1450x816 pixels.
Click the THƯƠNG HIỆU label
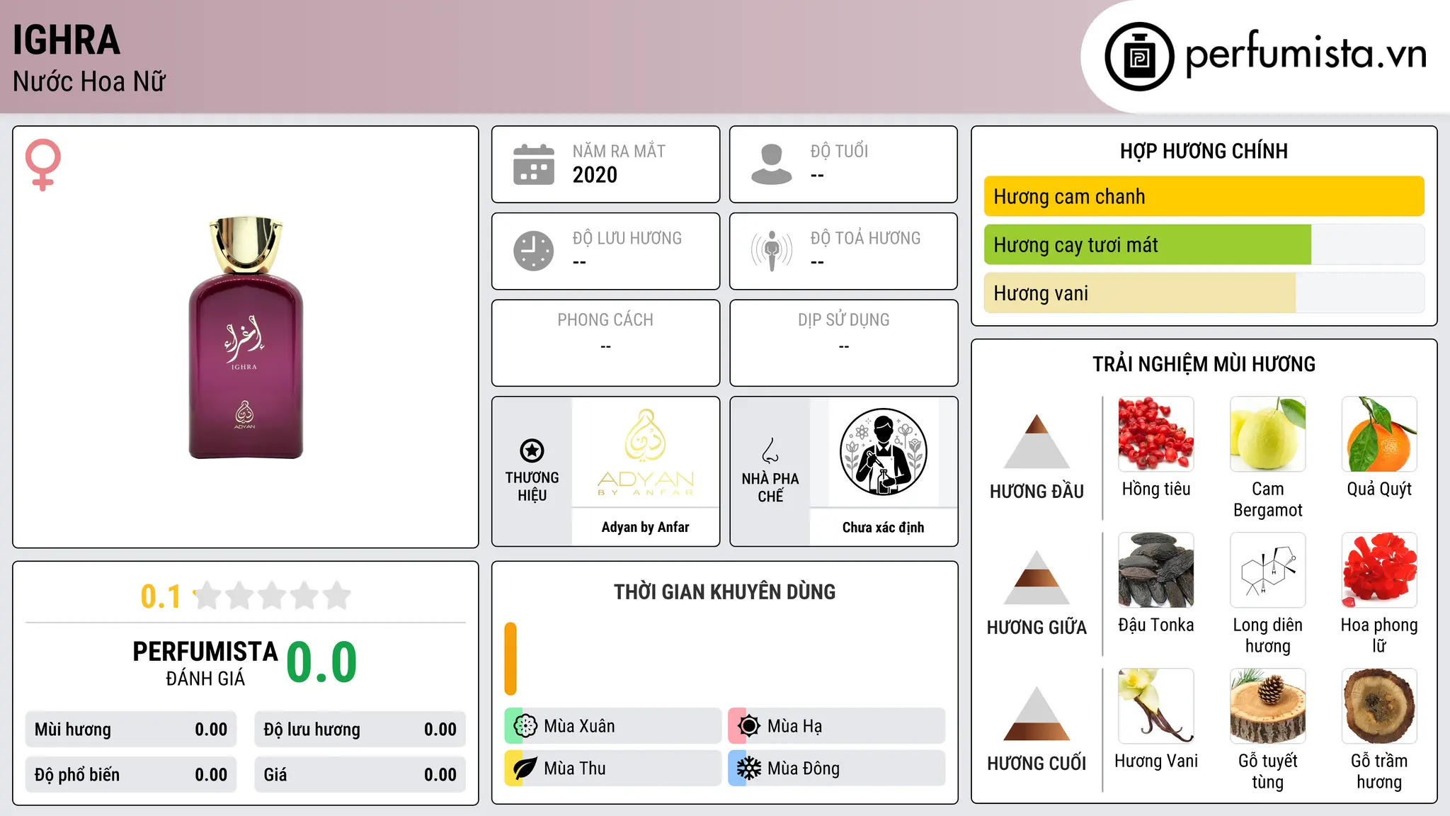(x=532, y=487)
